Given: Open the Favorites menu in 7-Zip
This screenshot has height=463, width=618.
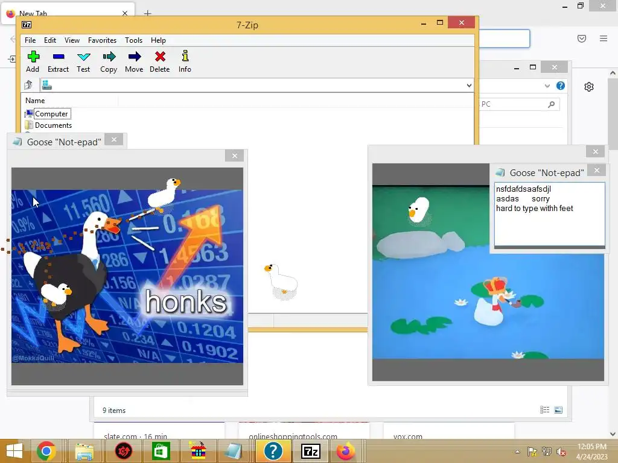Looking at the screenshot, I should [102, 40].
